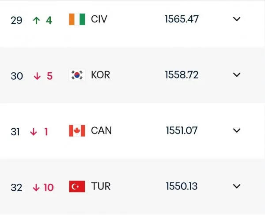265x215 pixels.
Task: Click the red down arrow beside rank 30
Action: click(x=37, y=76)
